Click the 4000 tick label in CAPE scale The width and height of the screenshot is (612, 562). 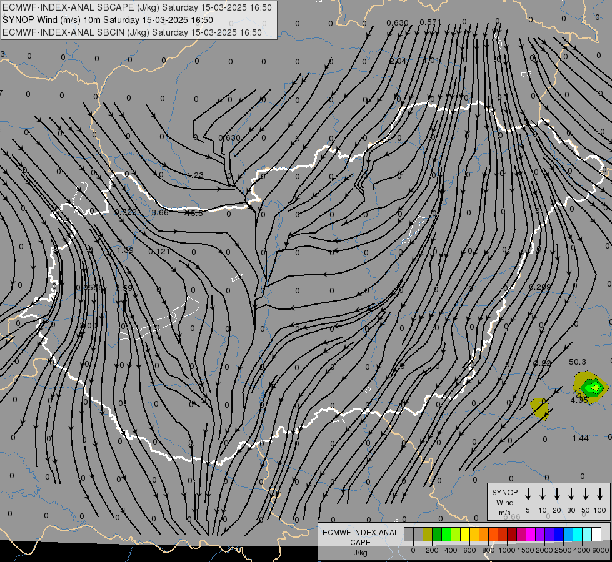pyautogui.click(x=582, y=550)
